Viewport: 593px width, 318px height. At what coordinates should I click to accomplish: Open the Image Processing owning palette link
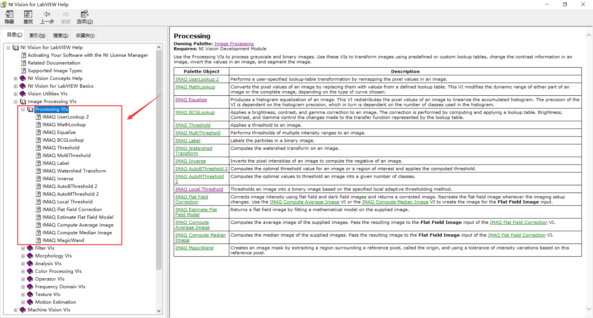tap(234, 44)
